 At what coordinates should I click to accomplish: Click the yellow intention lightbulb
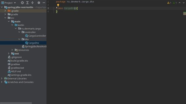[x=58, y=5]
